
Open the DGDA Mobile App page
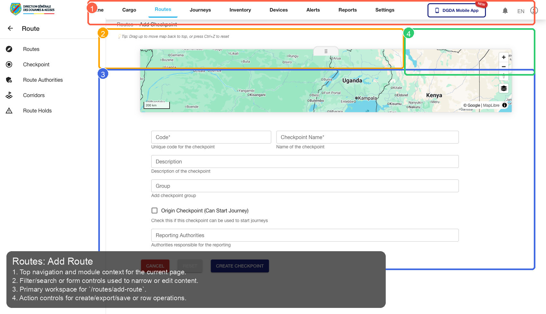click(456, 10)
